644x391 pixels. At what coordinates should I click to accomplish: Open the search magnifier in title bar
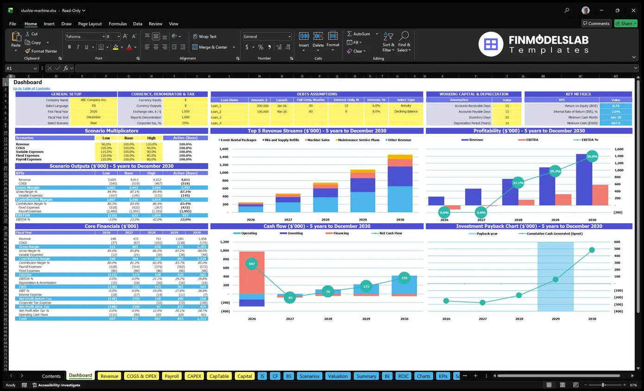(x=567, y=10)
